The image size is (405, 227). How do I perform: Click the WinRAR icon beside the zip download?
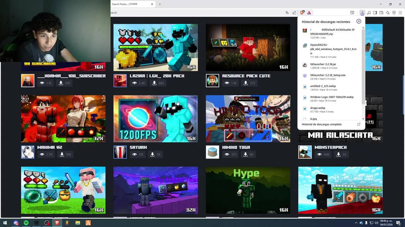(305, 31)
